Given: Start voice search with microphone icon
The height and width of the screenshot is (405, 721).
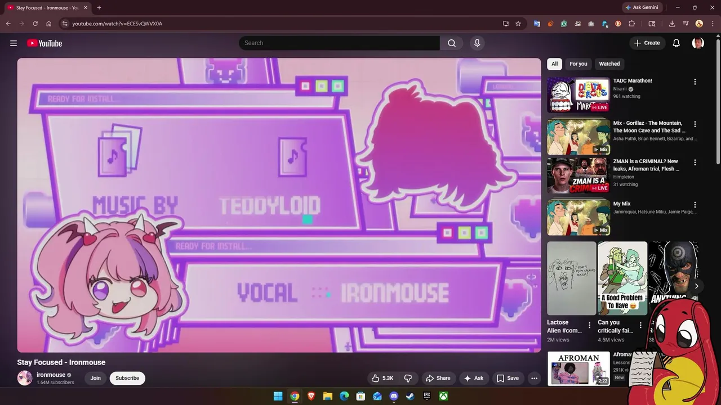Looking at the screenshot, I should [477, 43].
